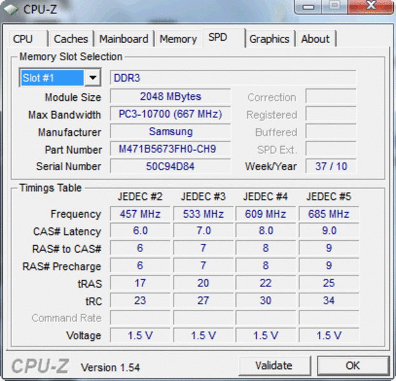This screenshot has height=381, width=396.
Task: Select the Slot #1 combo box value
Action: [x=52, y=77]
